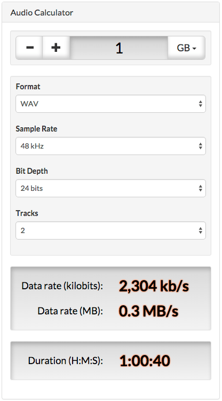
Task: Click the Sample Rate field label
Action: [36, 129]
